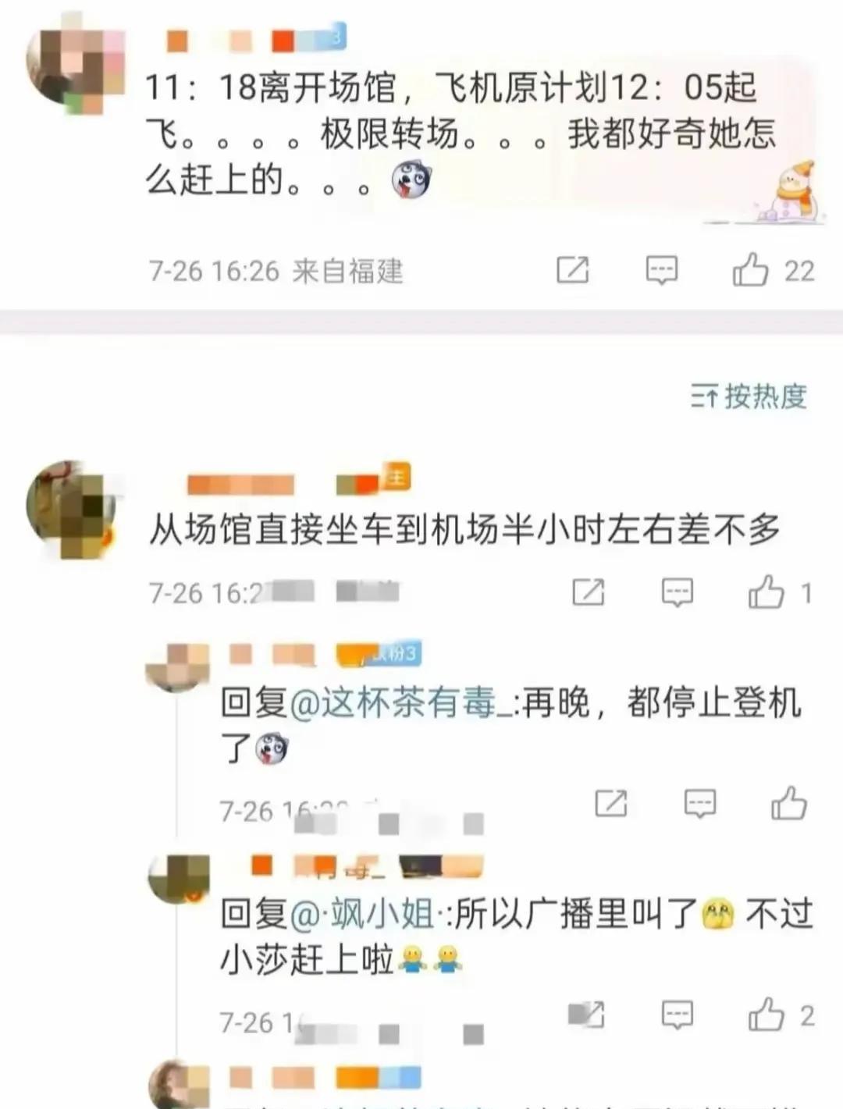
Task: Comment on the reply about boarding stopped
Action: pyautogui.click(x=699, y=803)
